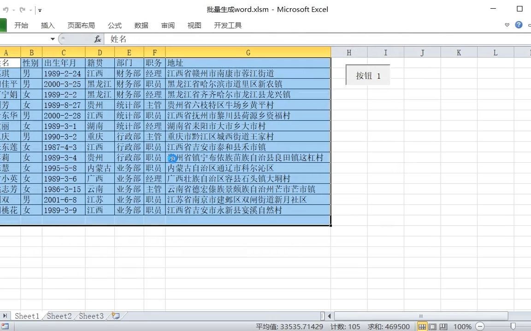Click the 按钮 1 button on the worksheet
Image resolution: width=531 pixels, height=331 pixels.
click(x=367, y=75)
